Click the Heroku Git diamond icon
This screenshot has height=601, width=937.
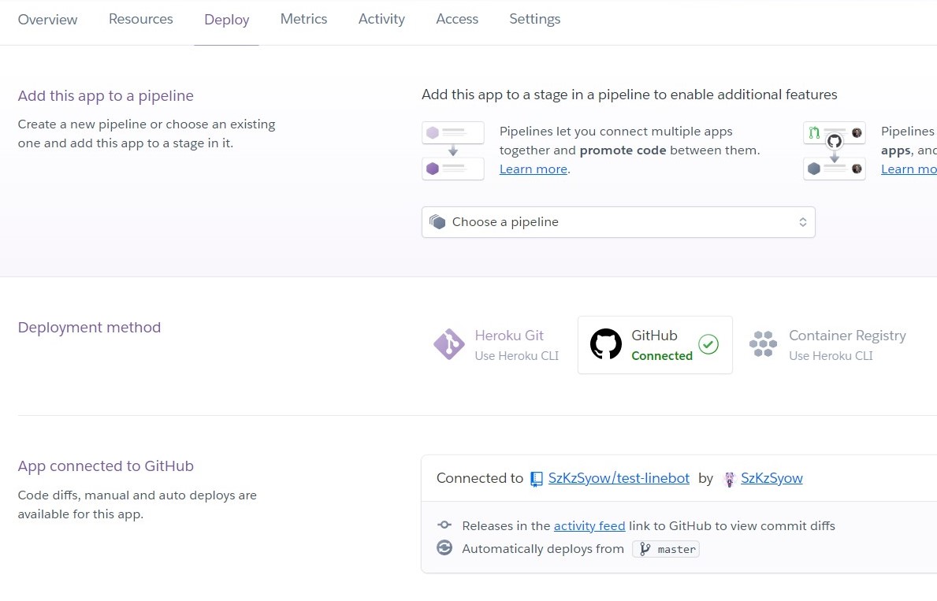[448, 344]
